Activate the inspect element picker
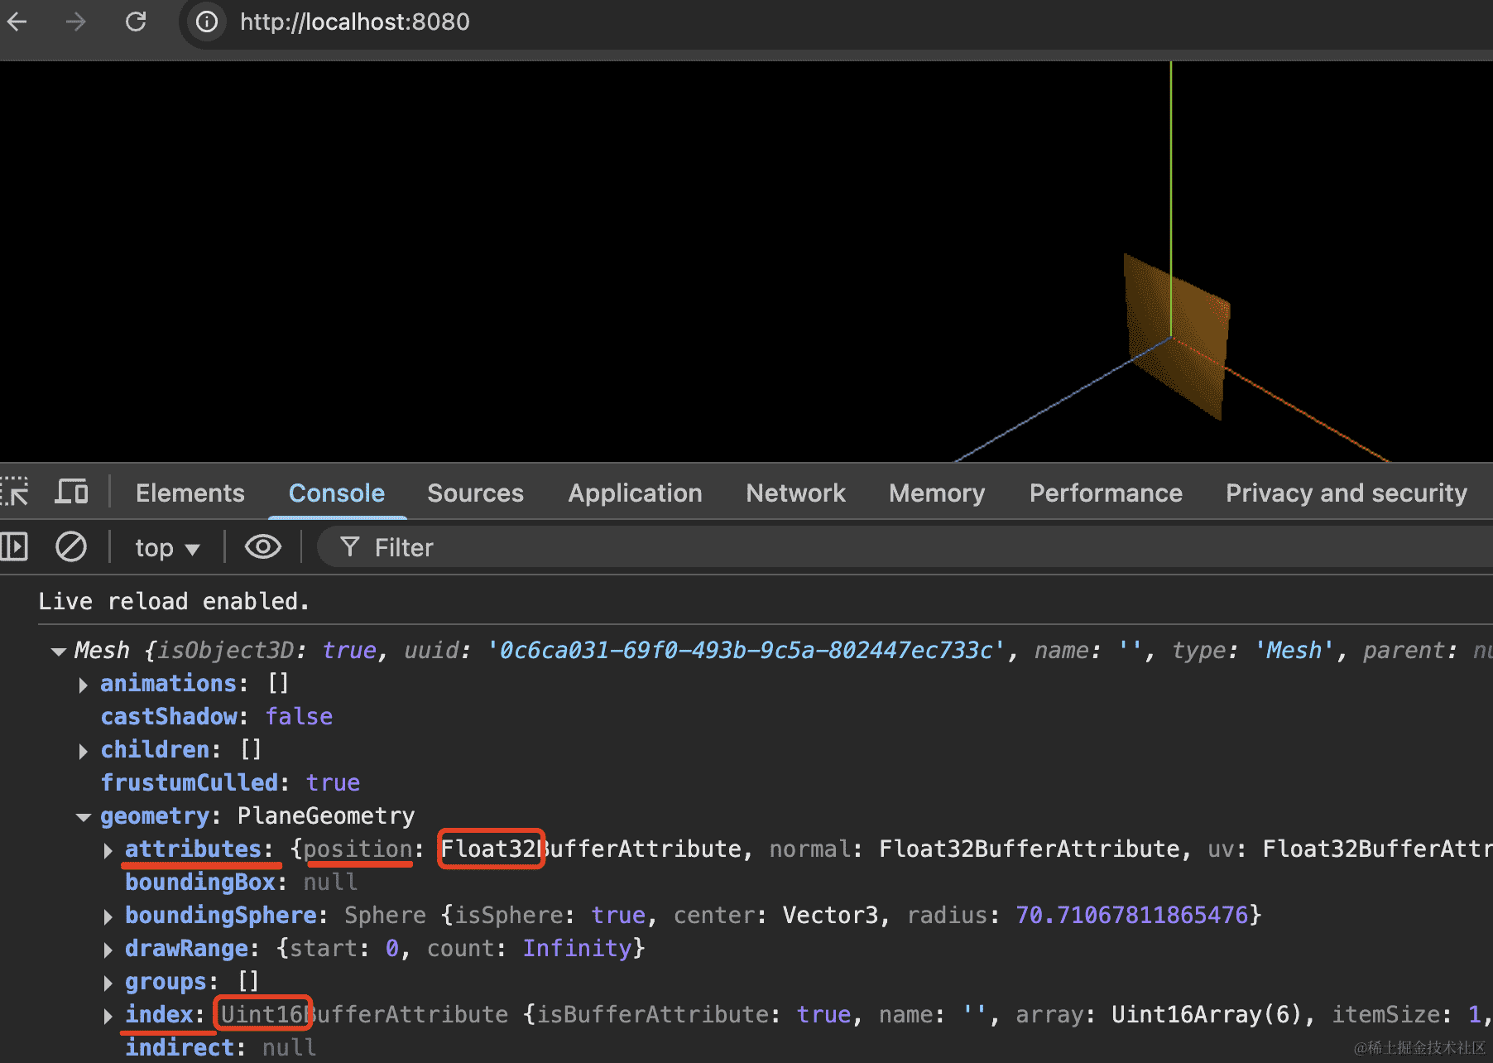Image resolution: width=1493 pixels, height=1063 pixels. pyautogui.click(x=15, y=492)
